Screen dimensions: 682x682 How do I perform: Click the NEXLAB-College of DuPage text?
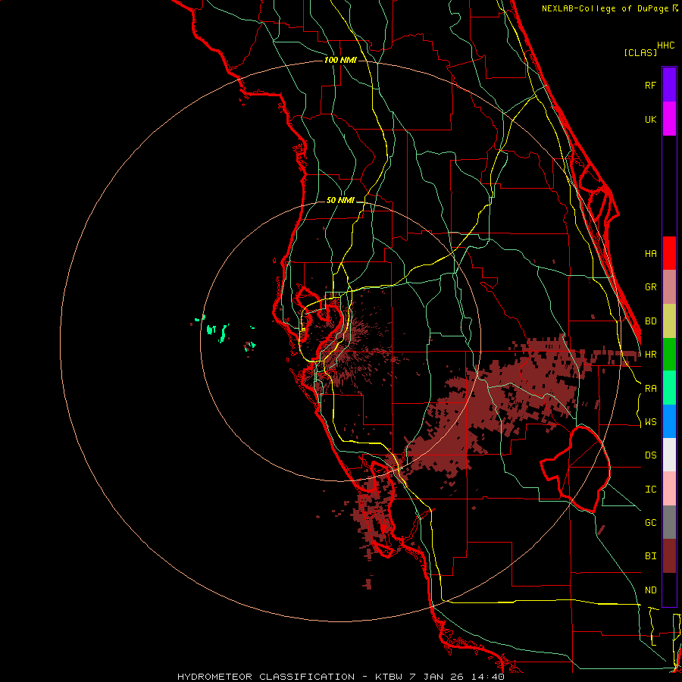(x=605, y=8)
